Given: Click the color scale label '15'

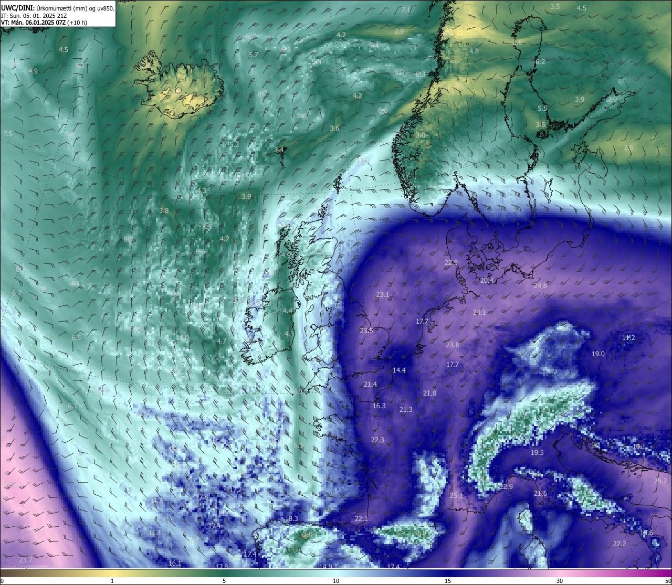Looking at the screenshot, I should coord(448,581).
